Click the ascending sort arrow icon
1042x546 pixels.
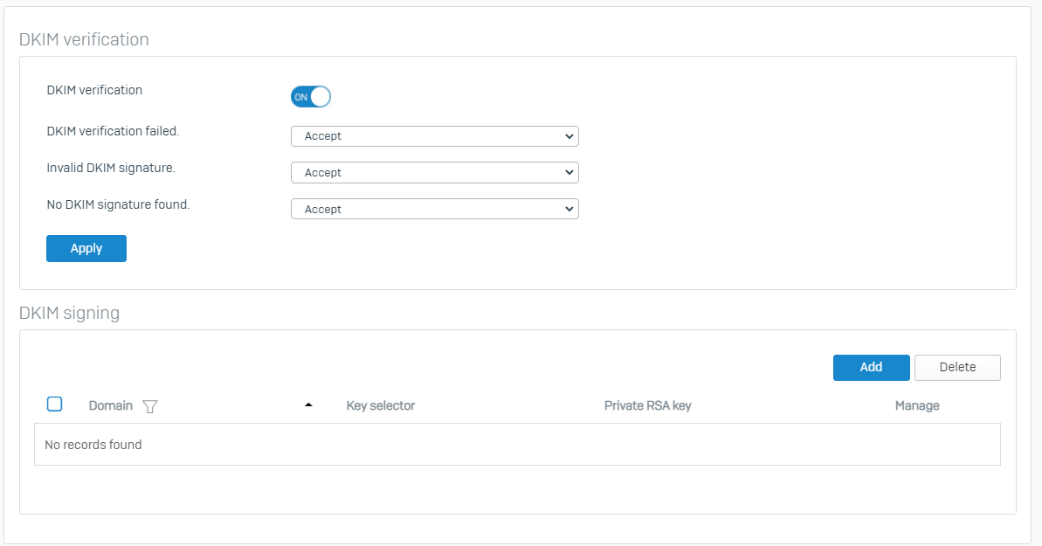pos(307,405)
